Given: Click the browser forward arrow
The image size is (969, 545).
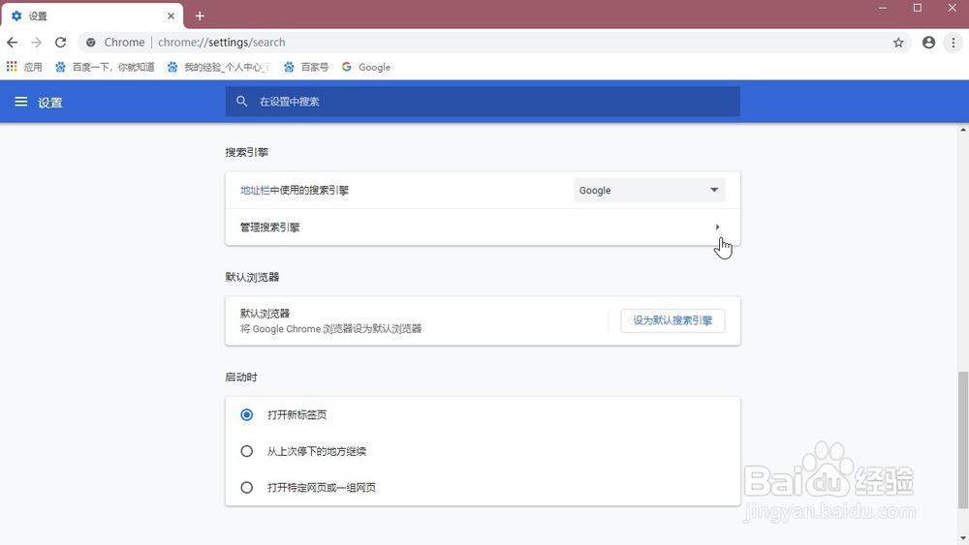Looking at the screenshot, I should click(37, 43).
